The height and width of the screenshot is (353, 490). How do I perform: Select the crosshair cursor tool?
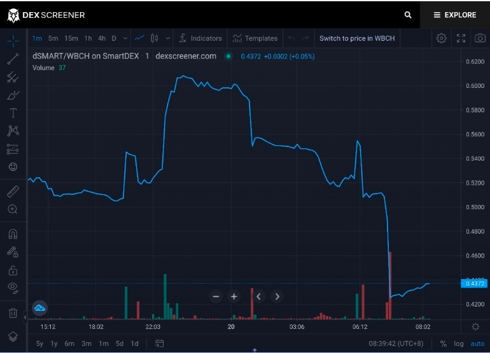(13, 41)
